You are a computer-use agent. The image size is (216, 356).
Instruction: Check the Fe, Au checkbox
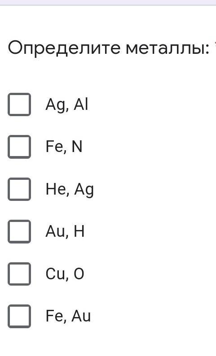coord(19,316)
